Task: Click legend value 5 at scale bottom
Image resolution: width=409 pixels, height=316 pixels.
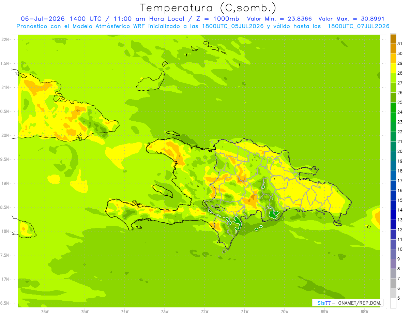Action: pos(399,298)
